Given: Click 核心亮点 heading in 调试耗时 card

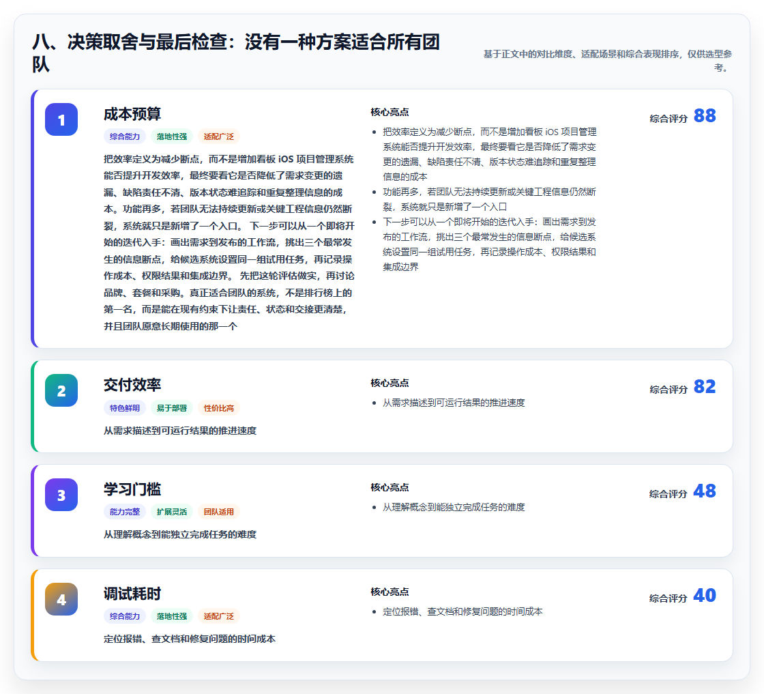Looking at the screenshot, I should point(390,592).
